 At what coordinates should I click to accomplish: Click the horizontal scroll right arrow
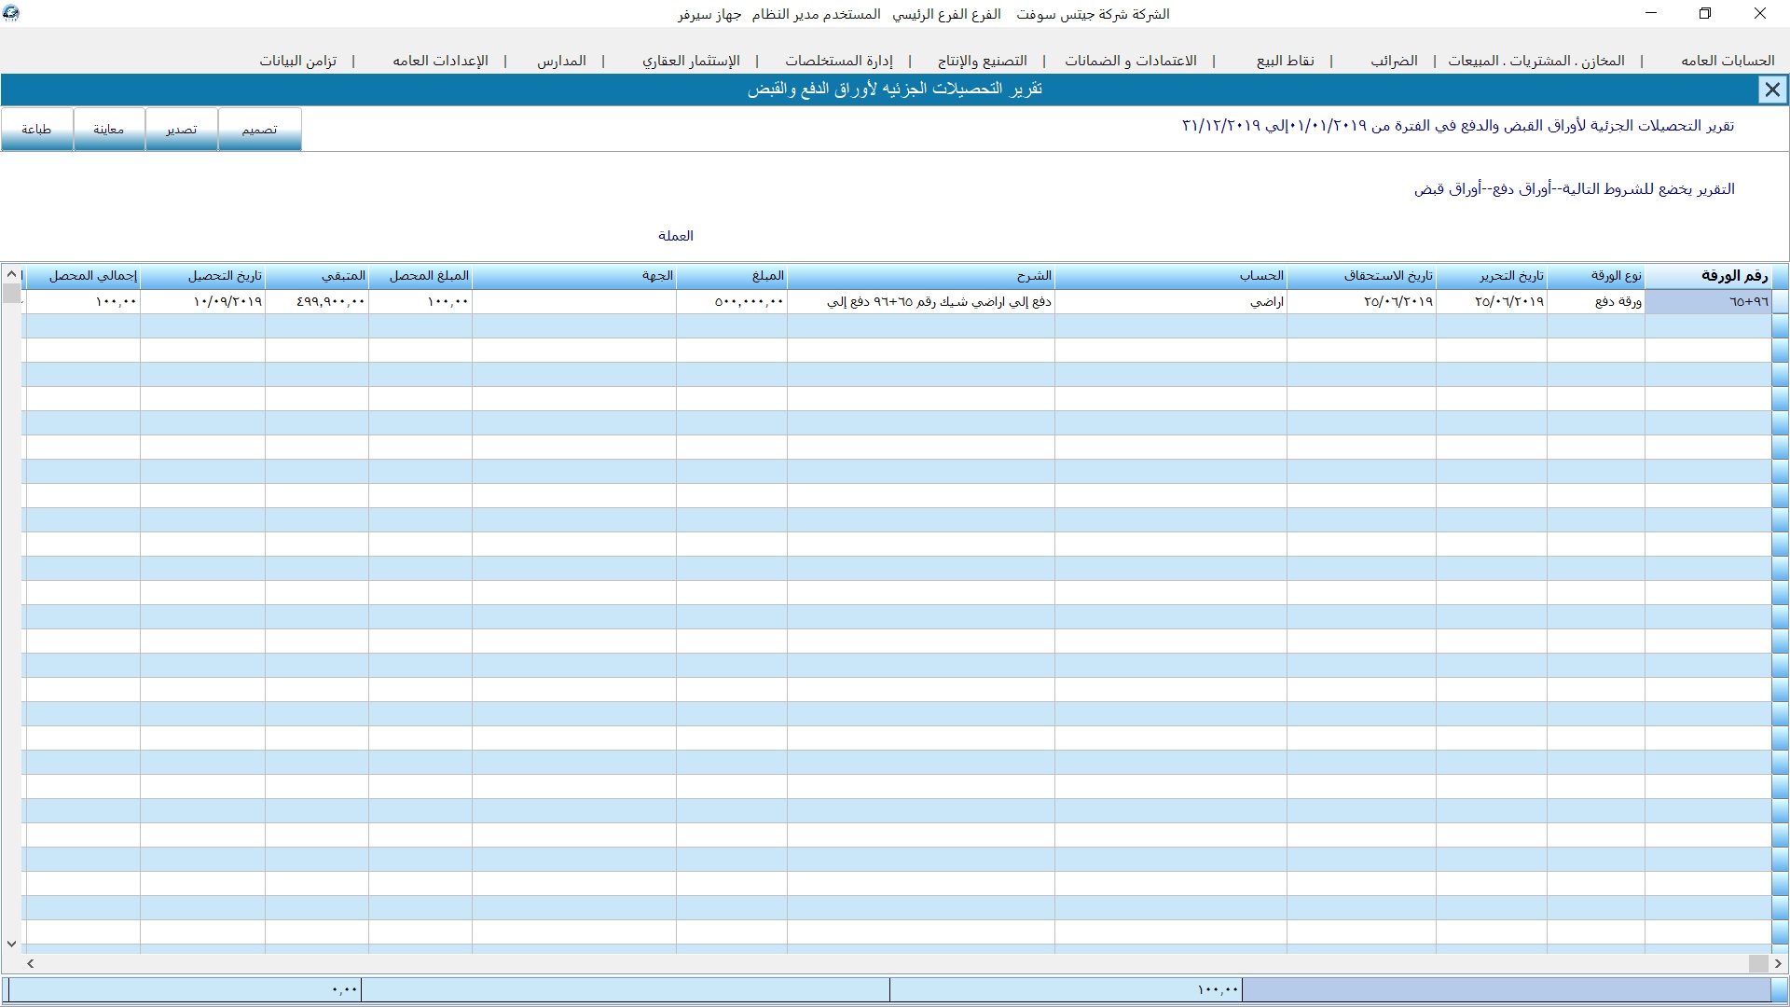coord(1778,963)
